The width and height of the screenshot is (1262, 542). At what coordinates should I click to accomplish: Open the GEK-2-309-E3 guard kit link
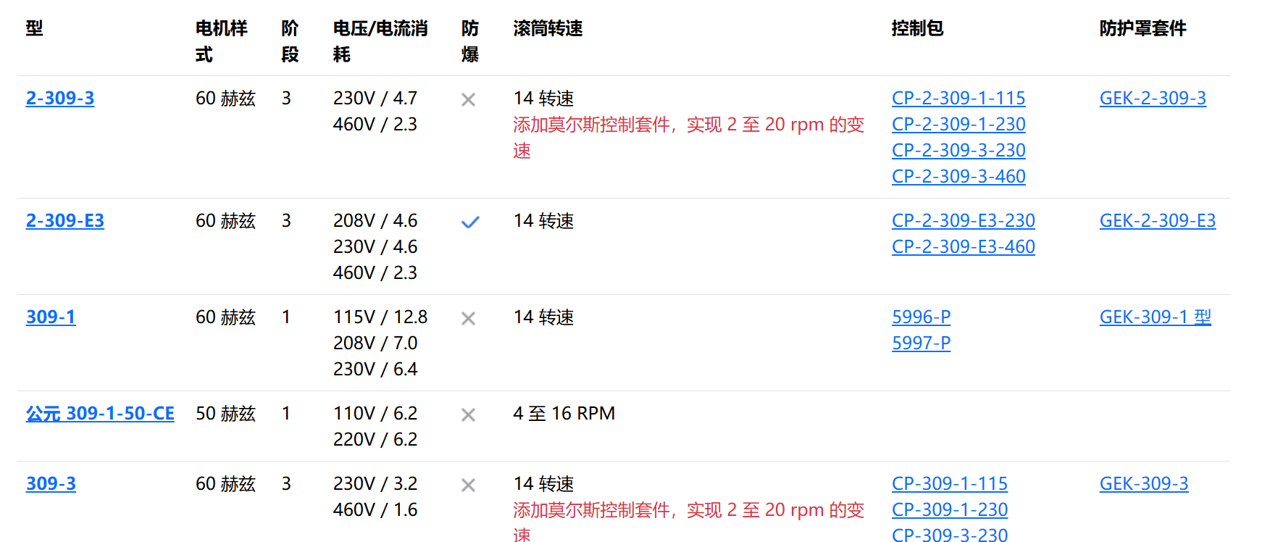[1157, 220]
